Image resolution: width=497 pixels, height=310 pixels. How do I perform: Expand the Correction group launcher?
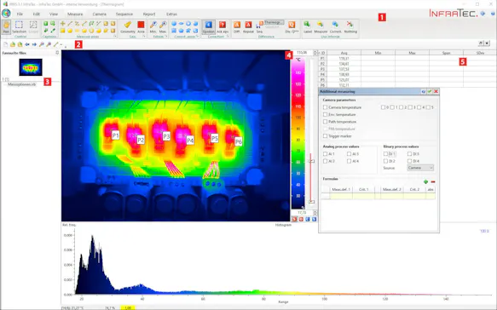pyautogui.click(x=228, y=37)
